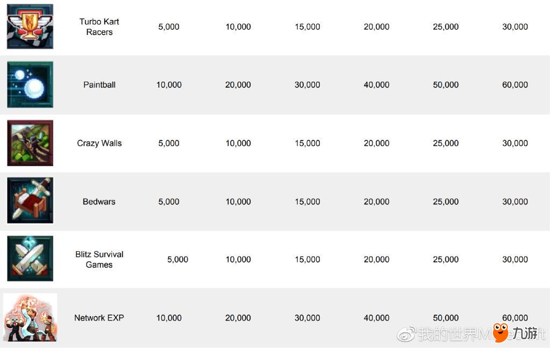The width and height of the screenshot is (550, 348).
Task: Click the Paintball game name
Action: point(99,84)
